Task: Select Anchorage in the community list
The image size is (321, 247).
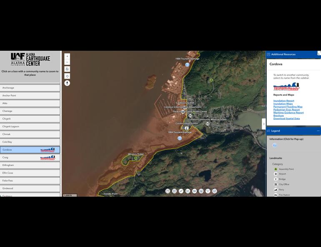Action: (x=30, y=88)
